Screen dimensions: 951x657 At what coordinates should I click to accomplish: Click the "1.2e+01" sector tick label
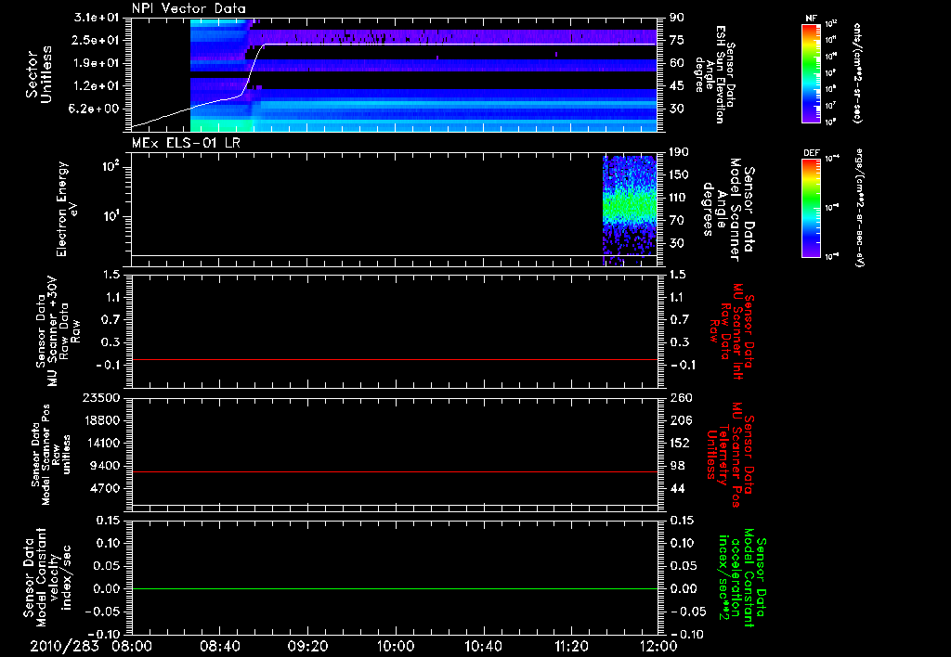pyautogui.click(x=96, y=85)
